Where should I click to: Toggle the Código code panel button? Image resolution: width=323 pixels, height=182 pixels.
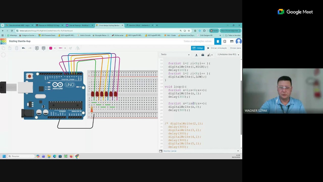(198, 48)
